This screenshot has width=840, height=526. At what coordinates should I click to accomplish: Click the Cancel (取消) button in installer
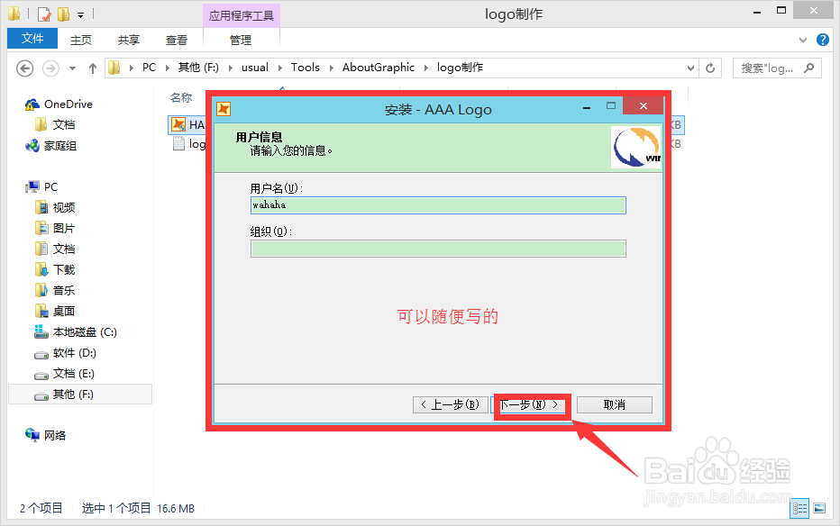(615, 405)
